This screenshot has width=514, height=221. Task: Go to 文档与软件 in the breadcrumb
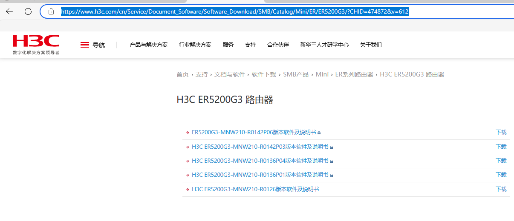click(230, 74)
